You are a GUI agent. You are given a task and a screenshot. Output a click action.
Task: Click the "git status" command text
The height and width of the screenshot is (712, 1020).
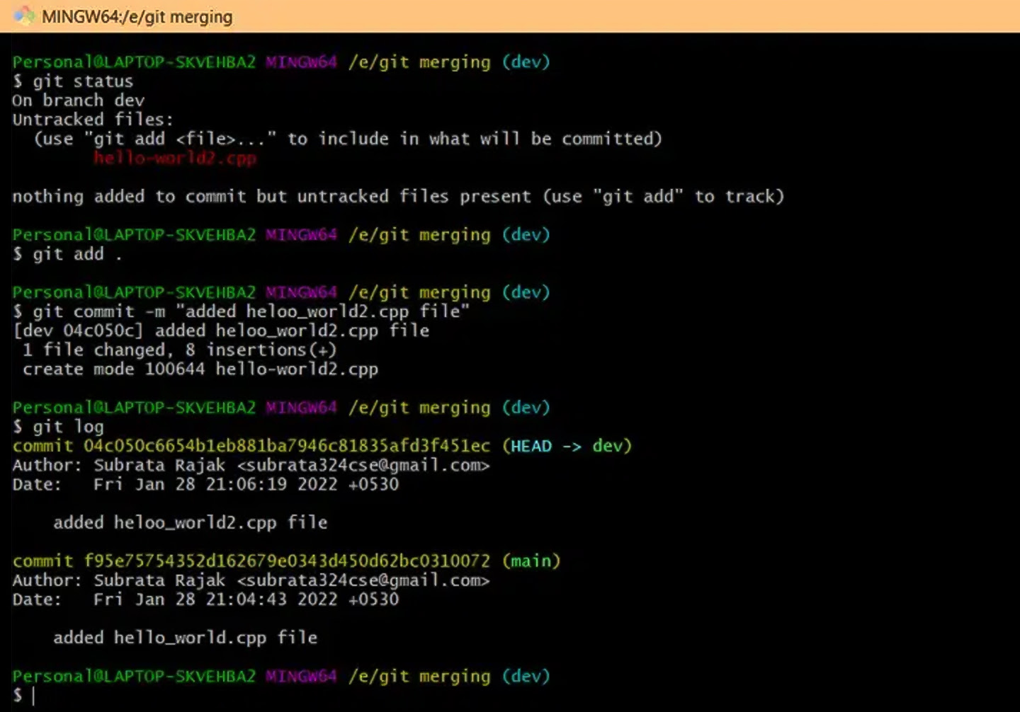click(x=82, y=81)
